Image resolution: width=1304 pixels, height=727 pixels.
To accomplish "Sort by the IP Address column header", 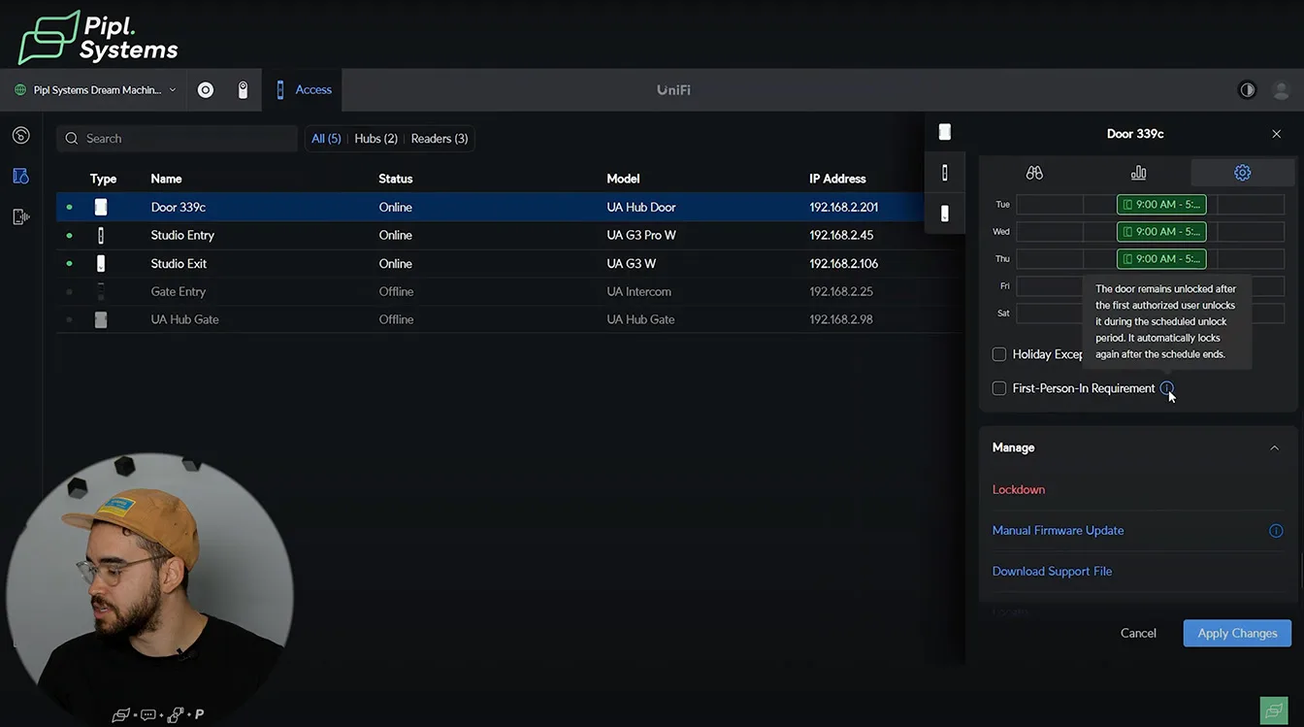I will pyautogui.click(x=837, y=179).
